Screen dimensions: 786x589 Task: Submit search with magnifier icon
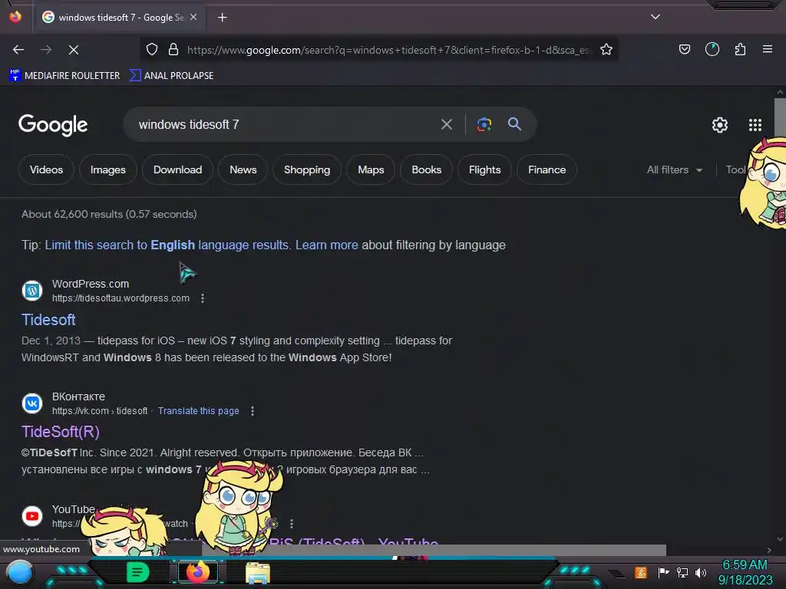tap(514, 123)
